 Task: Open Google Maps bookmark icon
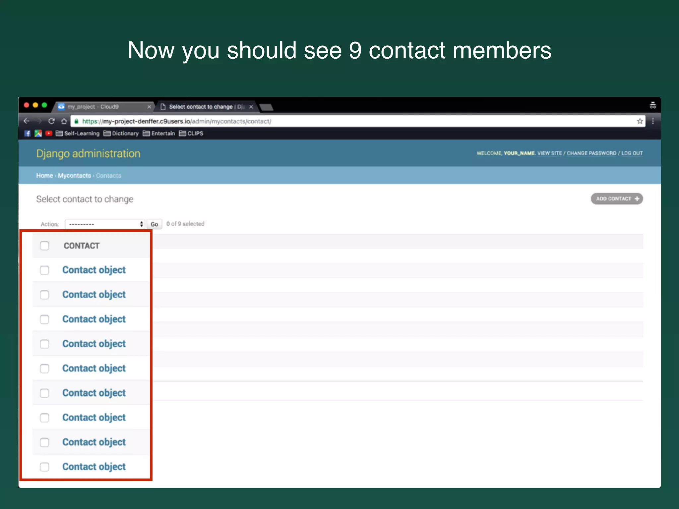coord(38,133)
